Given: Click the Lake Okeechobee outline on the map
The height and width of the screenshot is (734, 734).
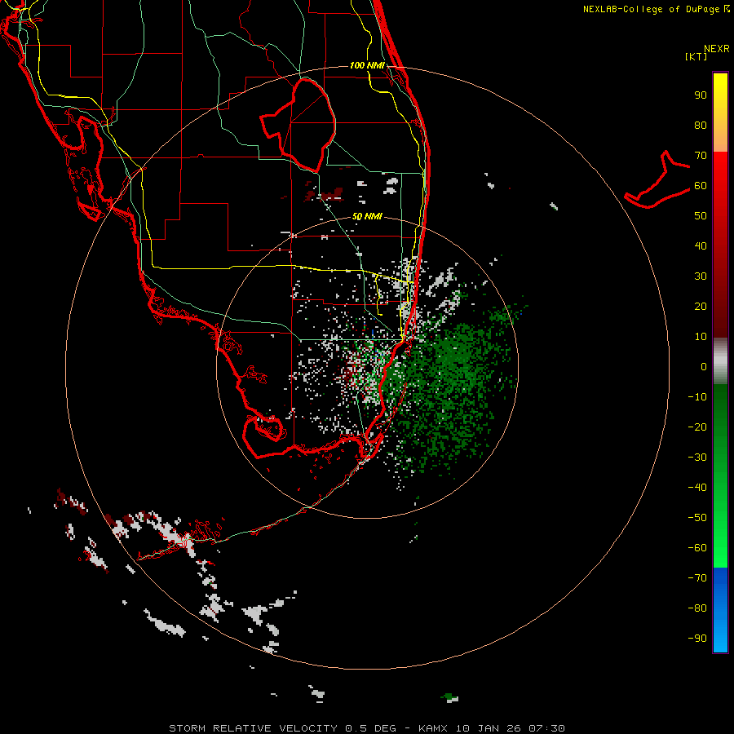Looking at the screenshot, I should click(x=298, y=125).
